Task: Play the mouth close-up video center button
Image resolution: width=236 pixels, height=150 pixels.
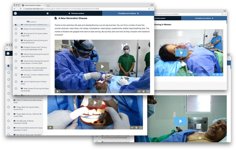Action: (95, 103)
